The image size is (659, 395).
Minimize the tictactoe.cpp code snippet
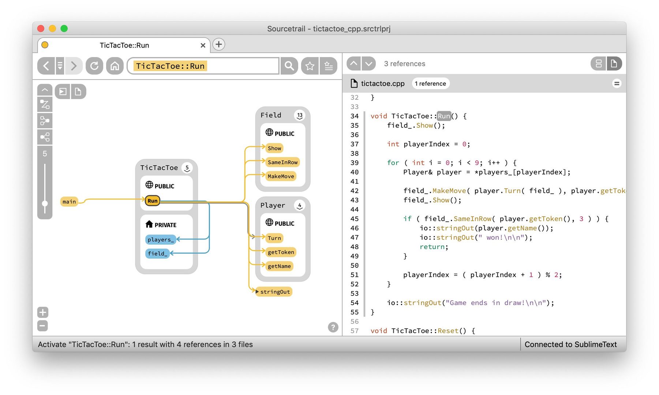(617, 84)
